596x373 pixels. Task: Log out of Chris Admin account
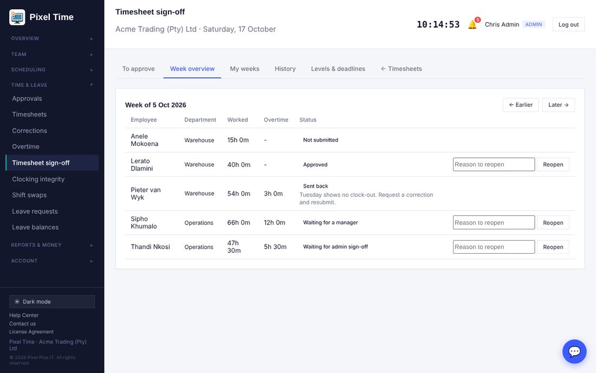tap(568, 25)
